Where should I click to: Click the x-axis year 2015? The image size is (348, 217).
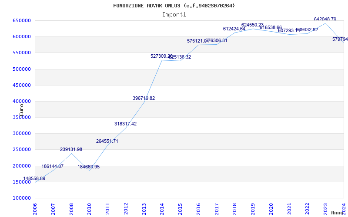(x=181, y=209)
